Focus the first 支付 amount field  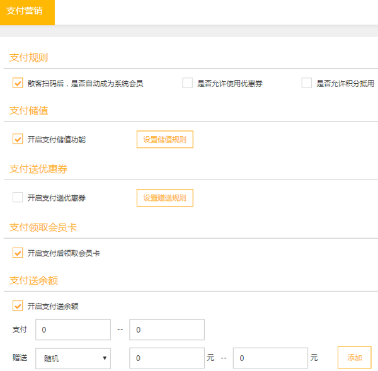click(73, 329)
